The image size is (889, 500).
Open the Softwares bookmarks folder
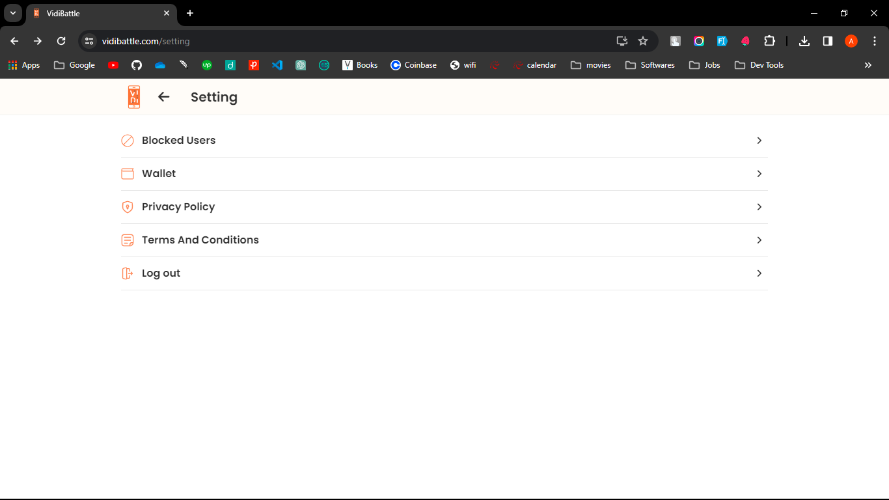tap(650, 65)
